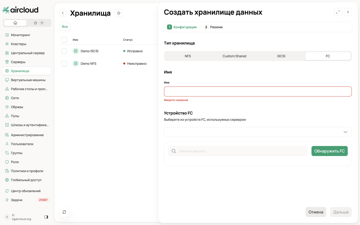Check the Demo NFS row checkbox

(64, 63)
